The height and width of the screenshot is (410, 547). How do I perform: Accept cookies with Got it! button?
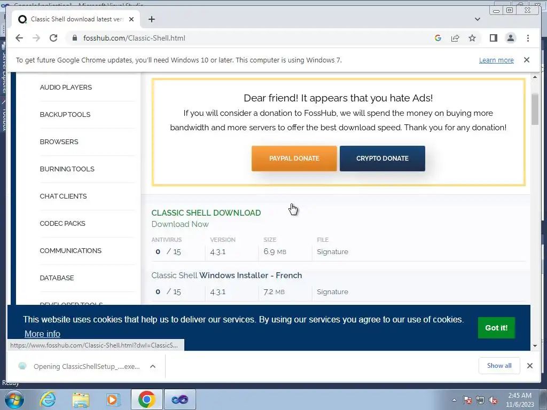click(496, 328)
